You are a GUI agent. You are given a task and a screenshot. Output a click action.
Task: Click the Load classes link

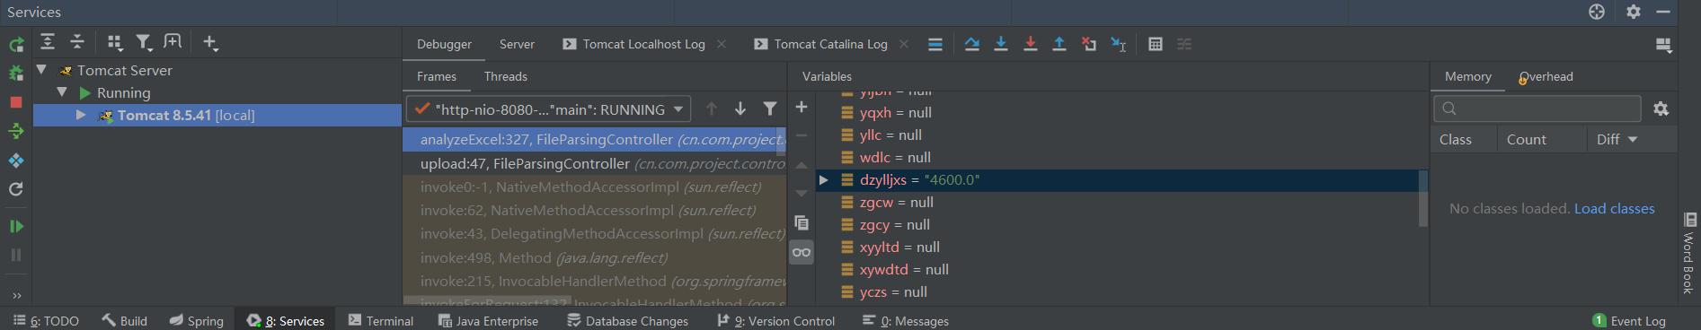coord(1614,208)
